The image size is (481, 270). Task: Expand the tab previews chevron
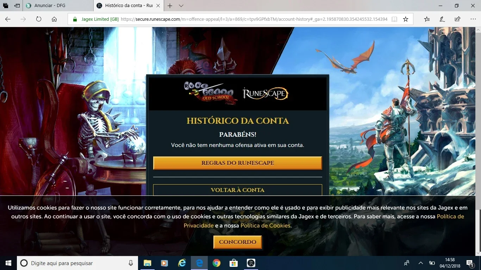pyautogui.click(x=181, y=6)
